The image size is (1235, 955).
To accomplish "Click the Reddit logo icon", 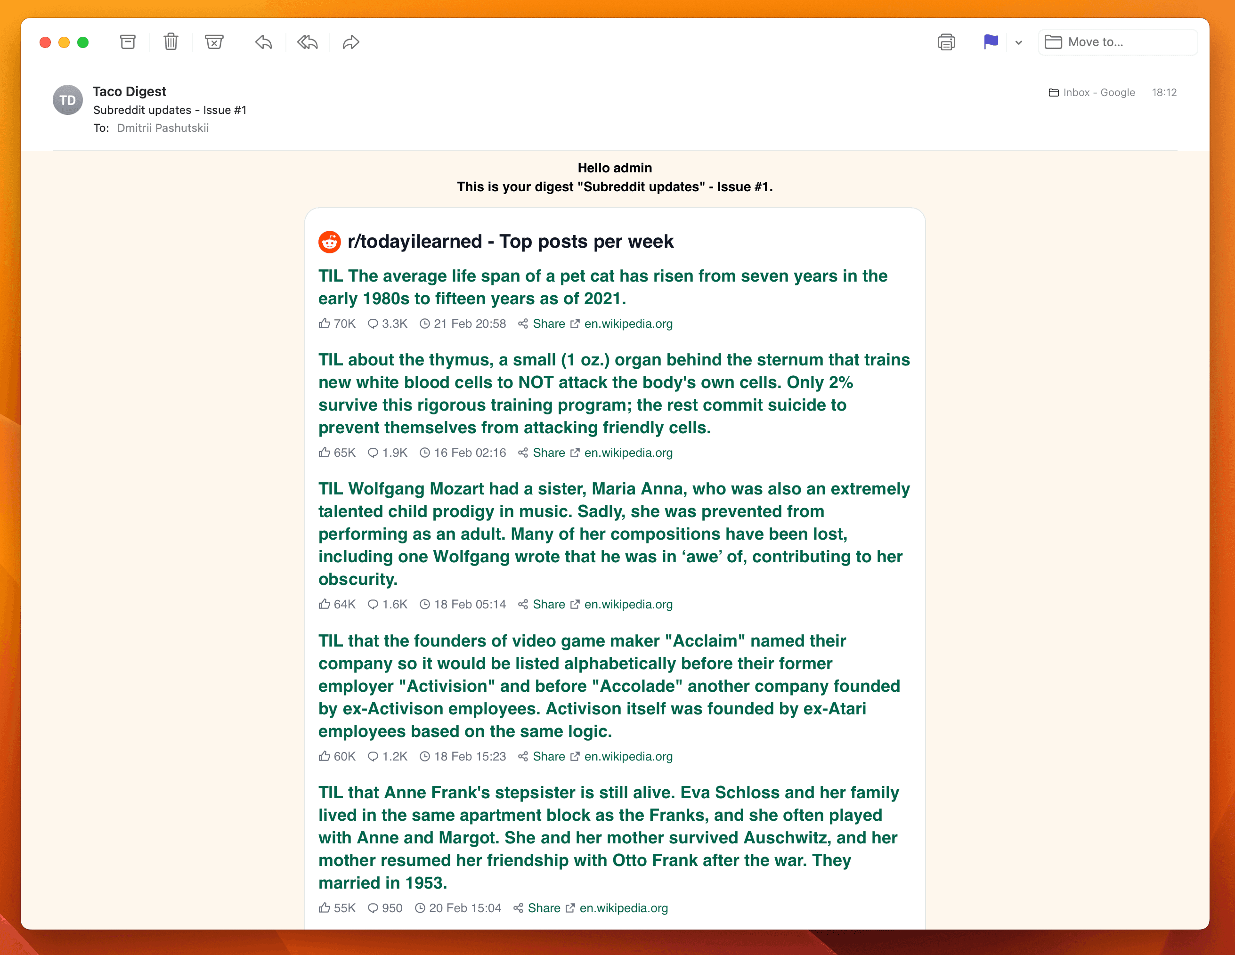I will 330,242.
